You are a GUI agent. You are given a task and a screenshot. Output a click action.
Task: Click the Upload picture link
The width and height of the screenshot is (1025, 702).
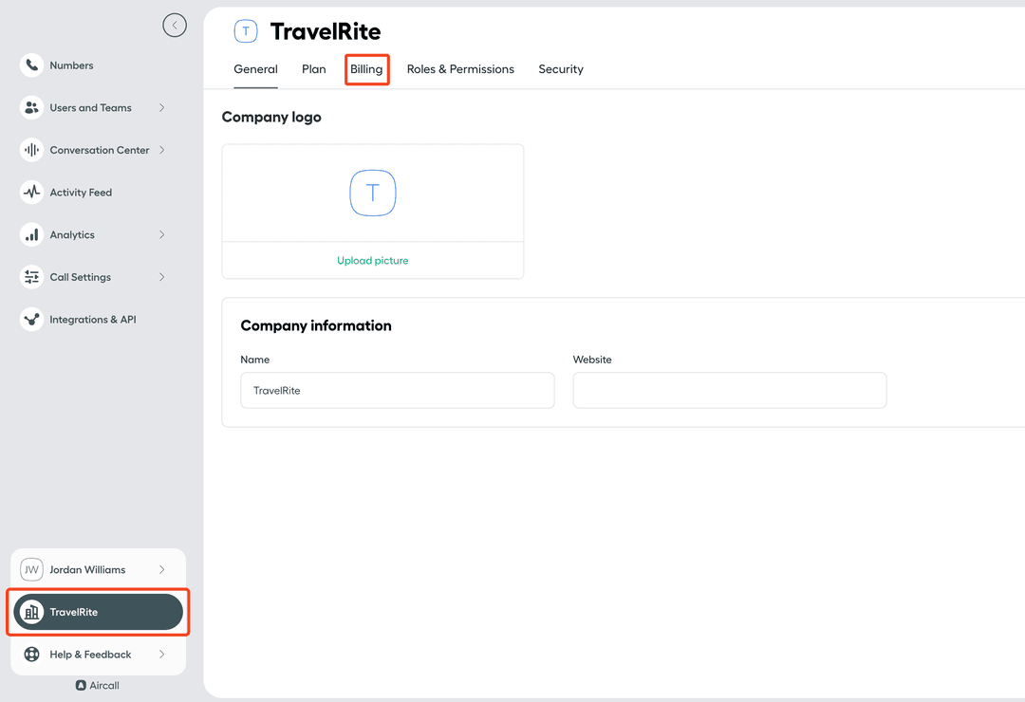click(373, 261)
